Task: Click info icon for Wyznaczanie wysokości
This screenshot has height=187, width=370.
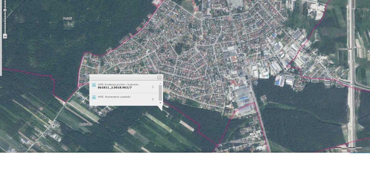Action: pyautogui.click(x=94, y=97)
